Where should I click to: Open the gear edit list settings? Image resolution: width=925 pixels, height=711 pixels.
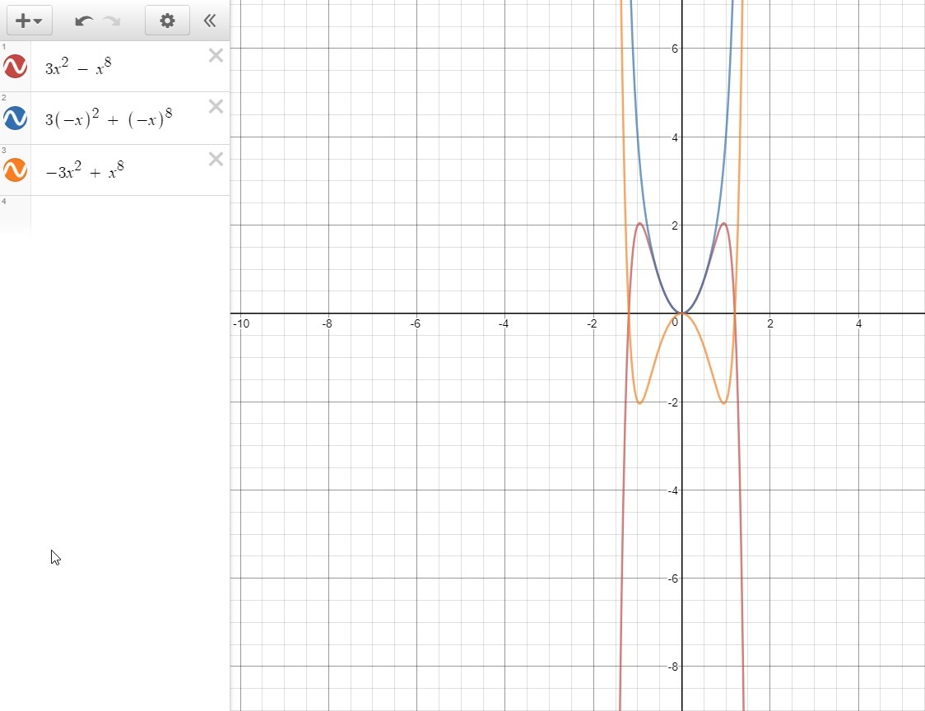(x=168, y=21)
